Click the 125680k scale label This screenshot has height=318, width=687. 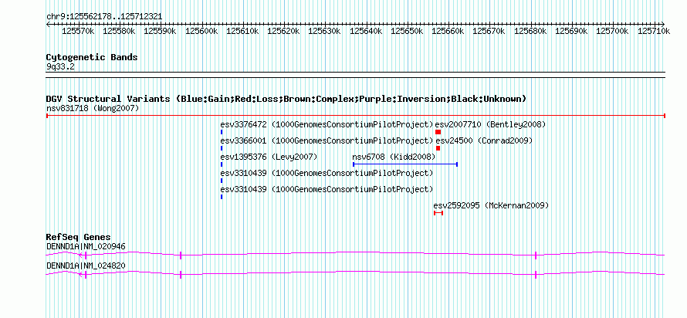(530, 31)
